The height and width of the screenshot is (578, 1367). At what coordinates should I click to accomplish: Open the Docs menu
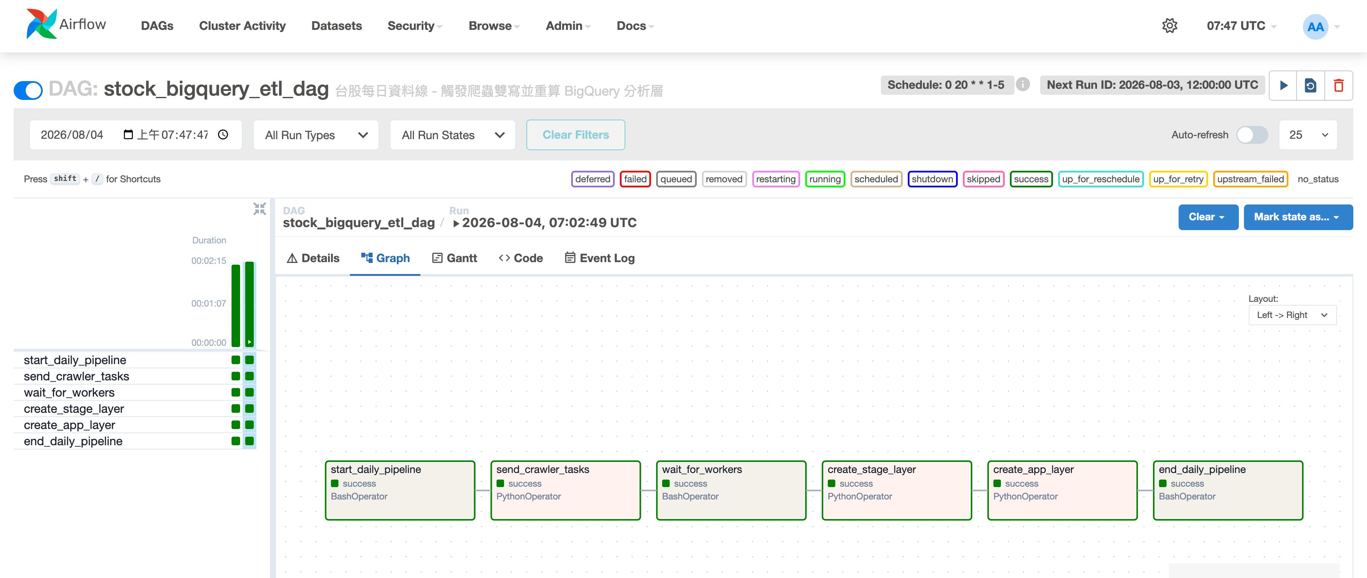point(635,26)
